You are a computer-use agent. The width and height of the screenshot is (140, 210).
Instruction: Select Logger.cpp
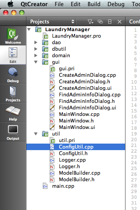pos(72,160)
